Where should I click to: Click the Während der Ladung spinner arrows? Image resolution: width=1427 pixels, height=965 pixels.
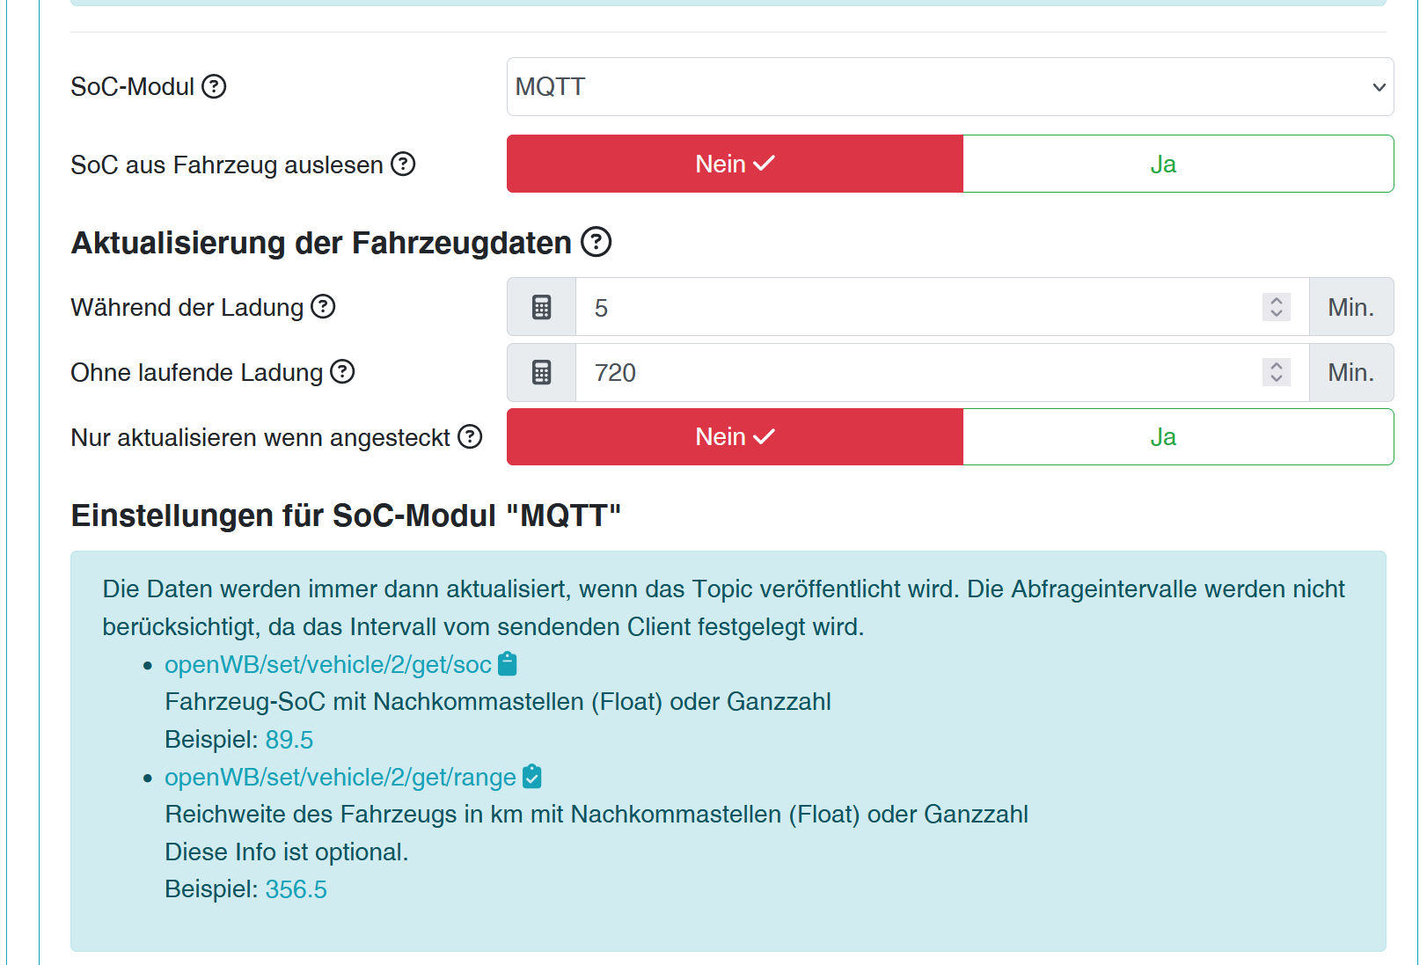pos(1277,307)
